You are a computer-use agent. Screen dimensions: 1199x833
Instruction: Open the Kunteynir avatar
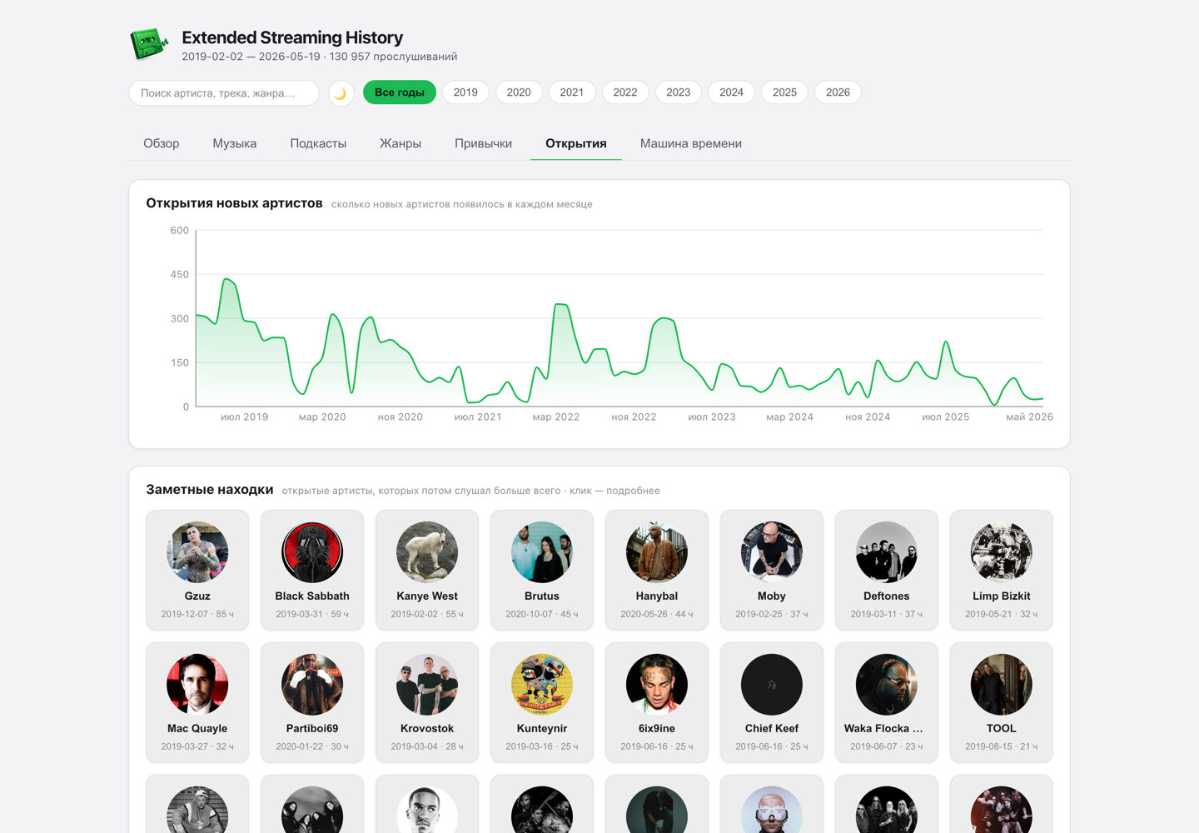[542, 685]
